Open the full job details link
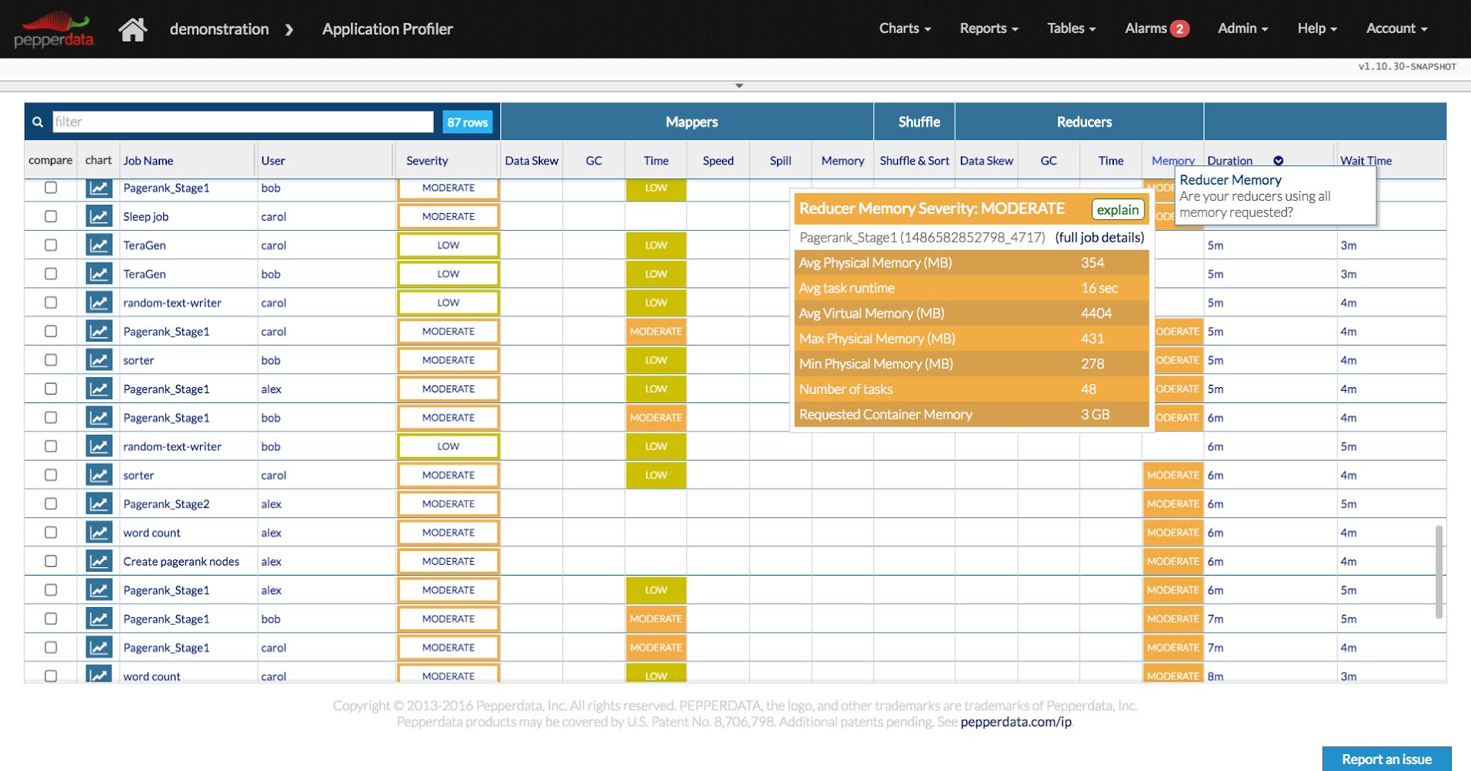This screenshot has width=1471, height=771. (1099, 238)
